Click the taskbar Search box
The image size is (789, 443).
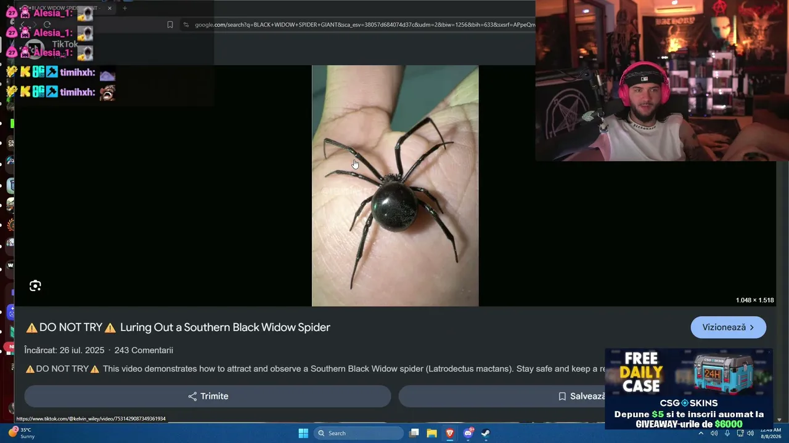359,433
